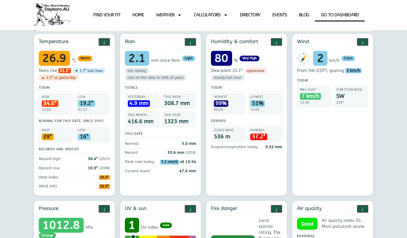407x238 pixels.
Task: Click the Record high 36.4° row
Action: click(x=74, y=159)
